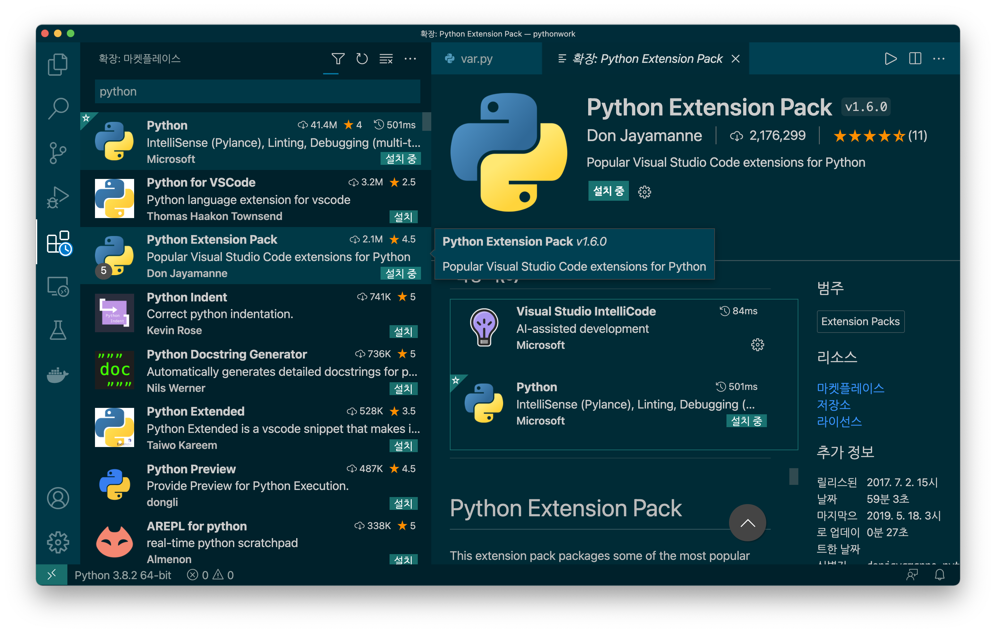996x633 pixels.
Task: Open the 라이선스 license link
Action: coord(839,421)
